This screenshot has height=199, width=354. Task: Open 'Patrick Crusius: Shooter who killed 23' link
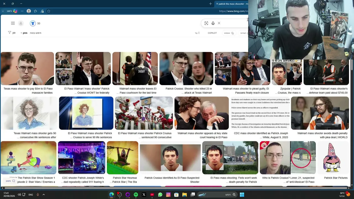189,91
